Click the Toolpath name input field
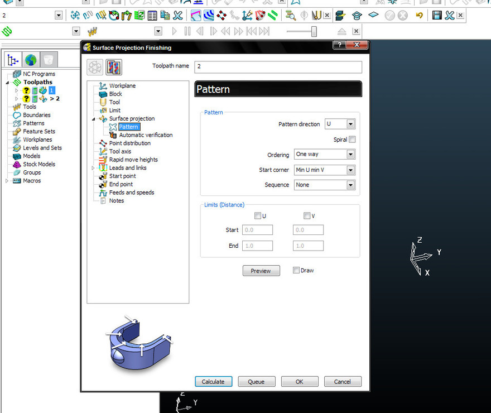This screenshot has width=491, height=413. (278, 66)
